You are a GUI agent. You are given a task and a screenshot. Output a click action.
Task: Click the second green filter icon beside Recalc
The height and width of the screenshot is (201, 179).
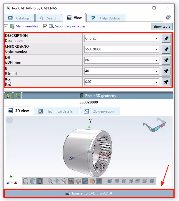click(17, 96)
